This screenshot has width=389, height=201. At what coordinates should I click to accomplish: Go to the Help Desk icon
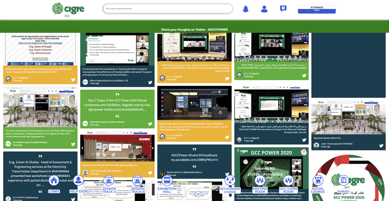79,181
